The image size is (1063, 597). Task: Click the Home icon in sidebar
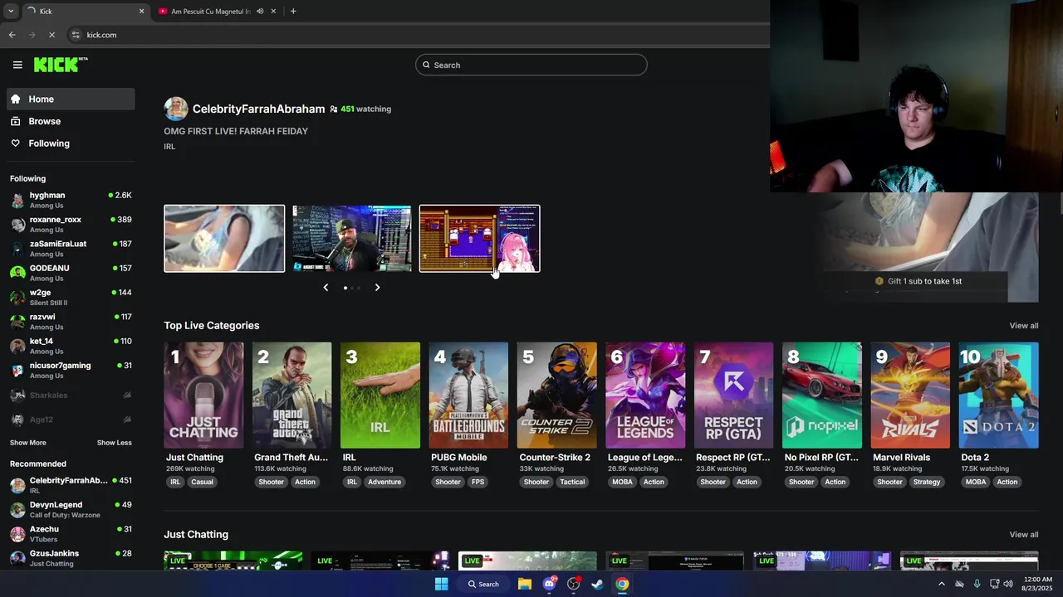tap(15, 99)
